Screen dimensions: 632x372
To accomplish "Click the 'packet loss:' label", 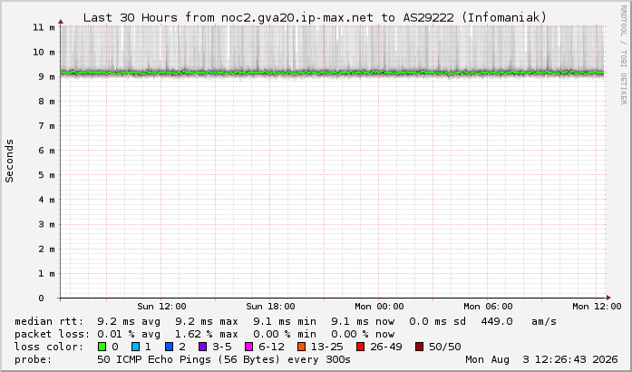I will tap(52, 334).
